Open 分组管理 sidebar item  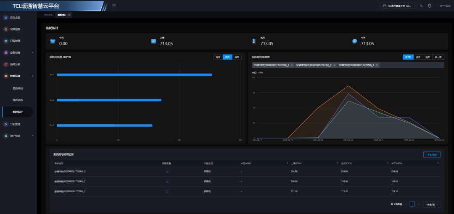tap(15, 124)
